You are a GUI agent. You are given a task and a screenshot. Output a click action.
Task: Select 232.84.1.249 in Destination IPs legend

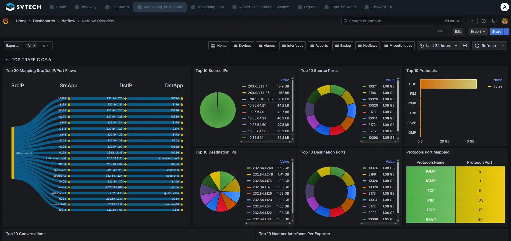pyautogui.click(x=262, y=168)
